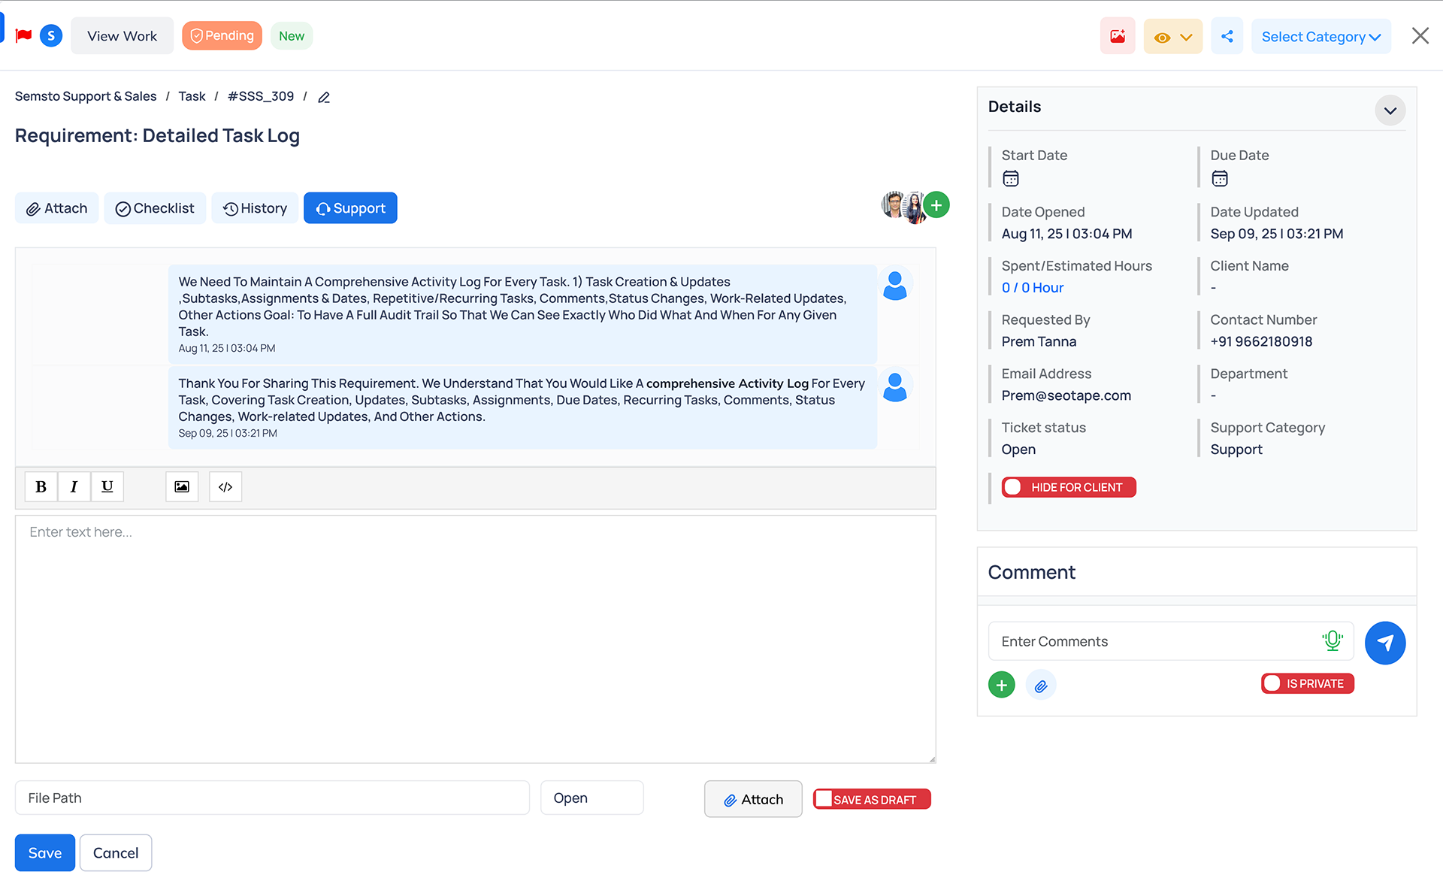Viewport: 1443px width, 887px height.
Task: Click the View Work button
Action: pos(122,36)
